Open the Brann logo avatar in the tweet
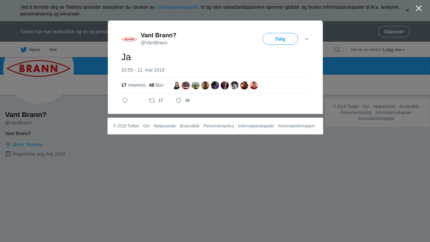Screen dimensions: 430x242 pyautogui.click(x=129, y=39)
